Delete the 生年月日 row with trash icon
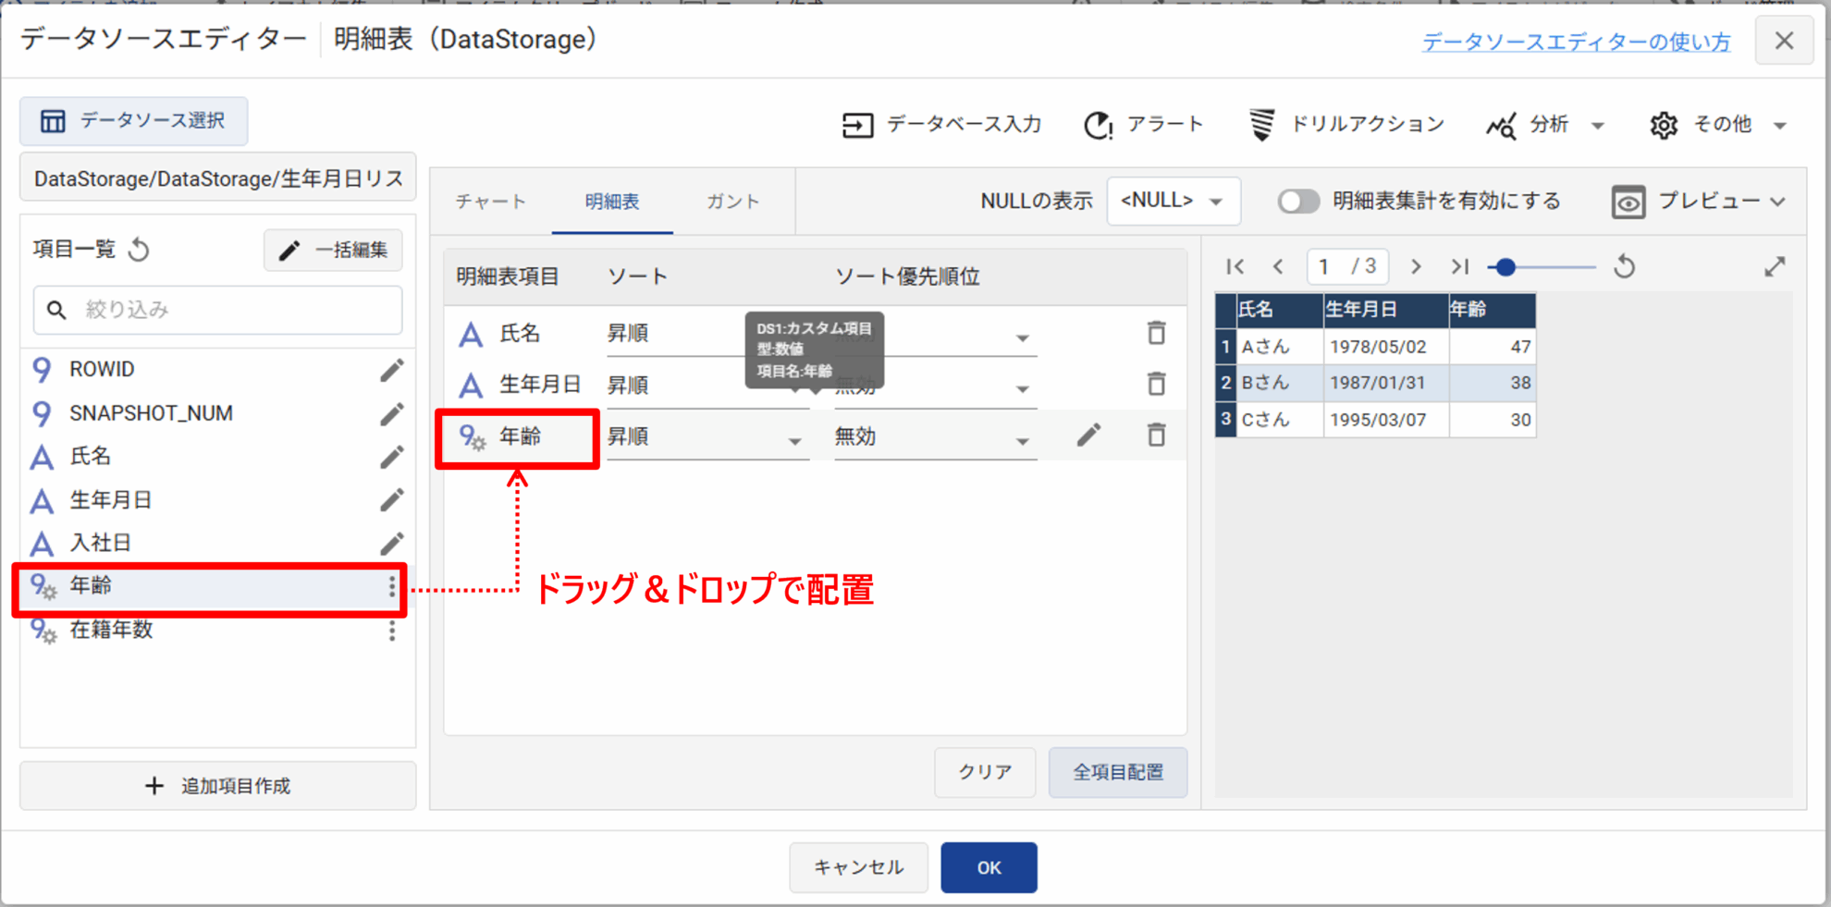 1156,384
